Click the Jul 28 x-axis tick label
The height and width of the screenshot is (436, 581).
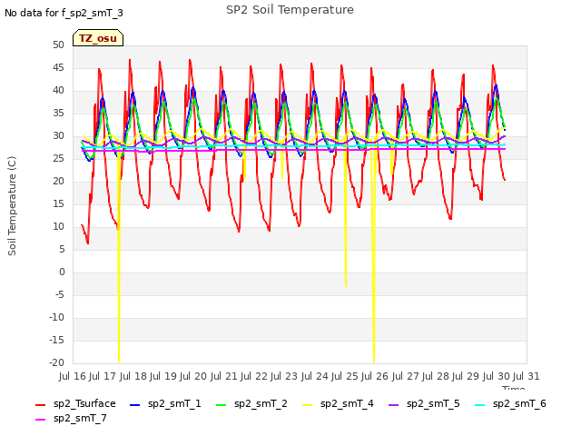pyautogui.click(x=436, y=376)
